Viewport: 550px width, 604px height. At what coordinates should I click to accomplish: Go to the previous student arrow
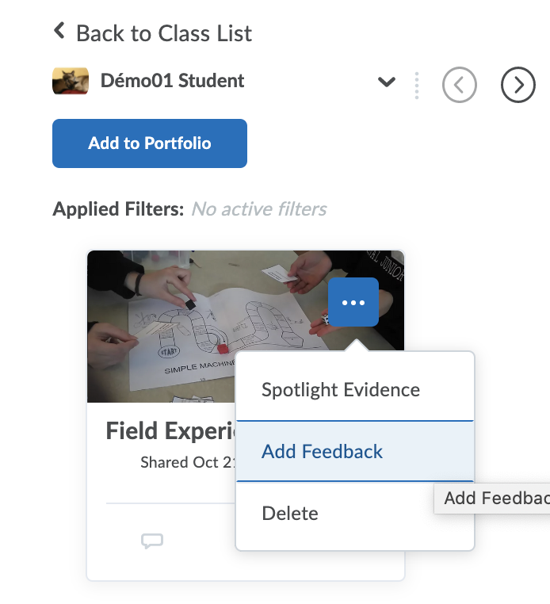460,85
